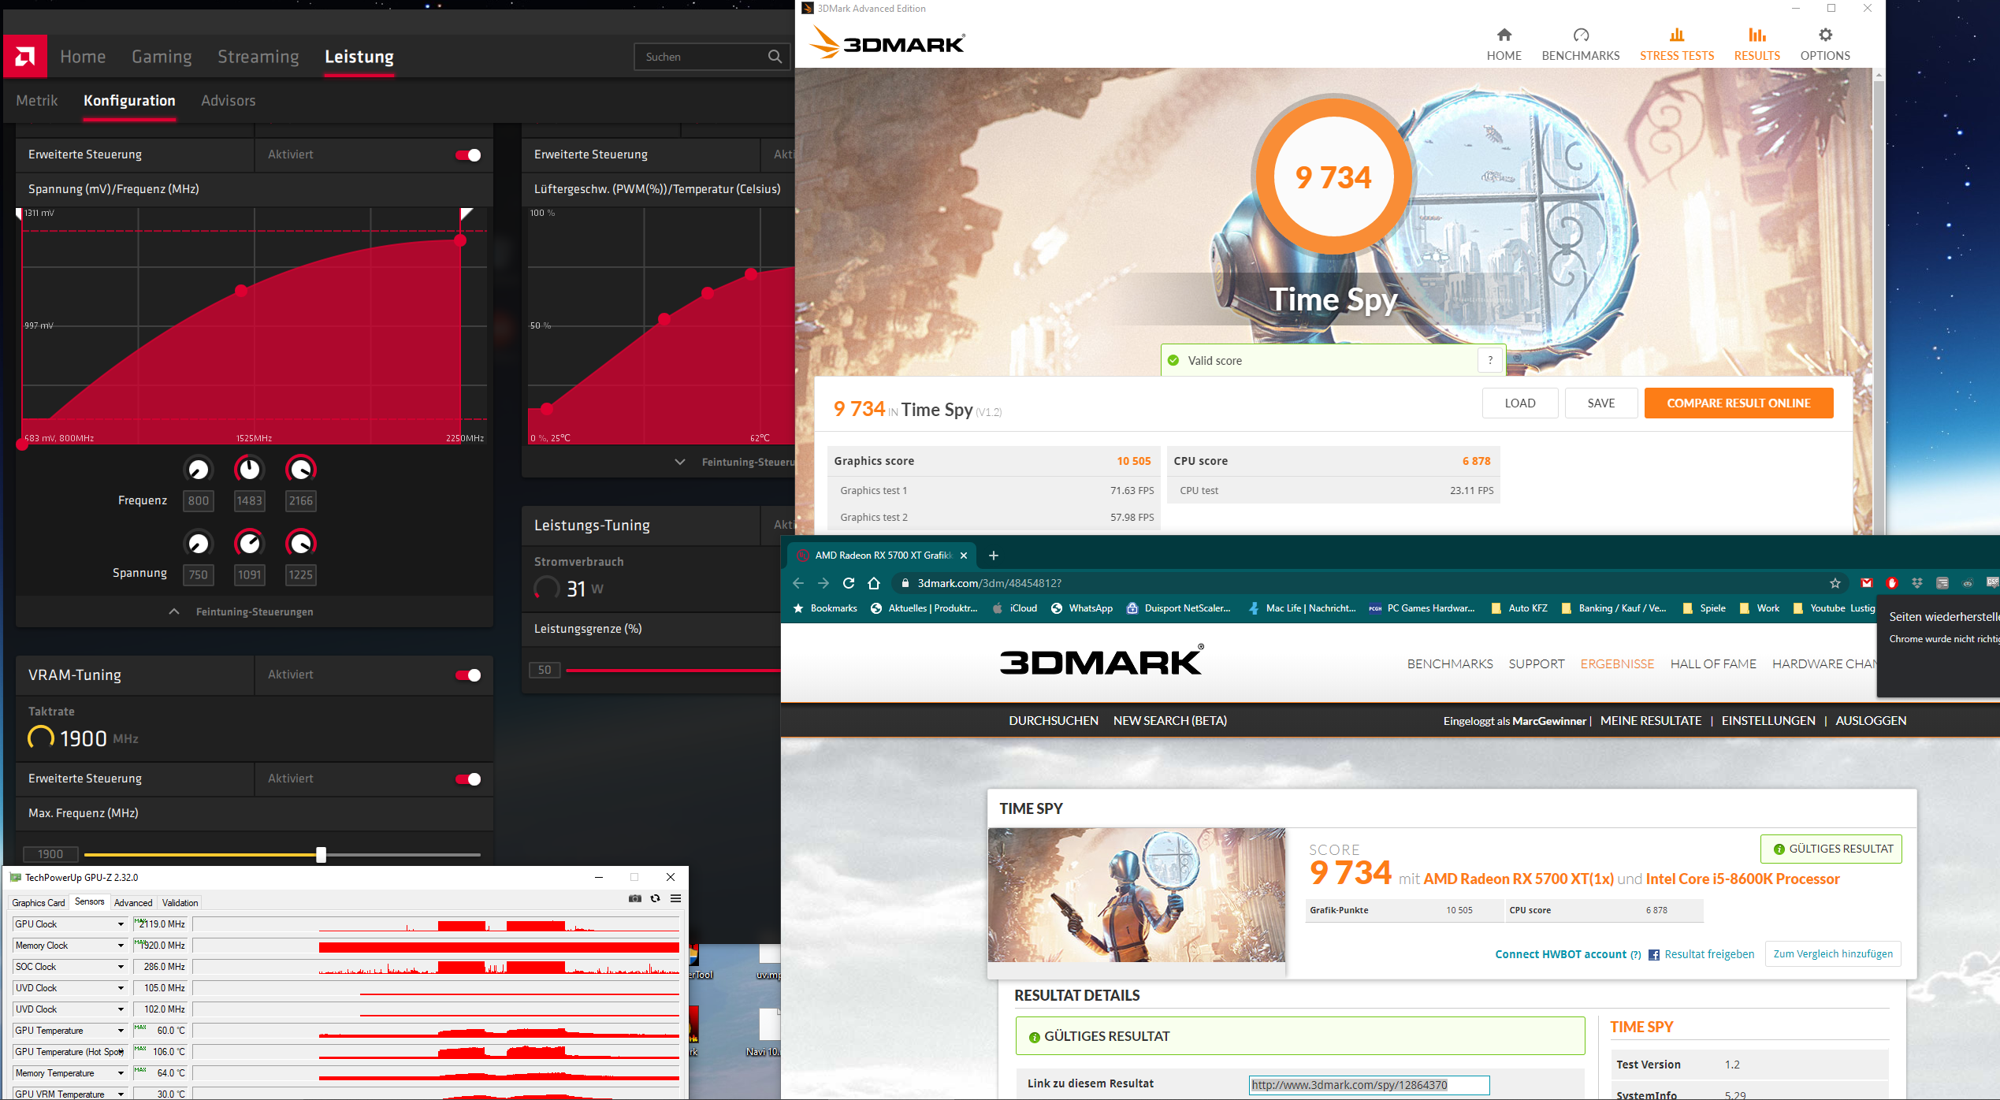Image resolution: width=2000 pixels, height=1100 pixels.
Task: Toggle Erweiterte Steuerung switch for GPU tuning
Action: [x=468, y=155]
